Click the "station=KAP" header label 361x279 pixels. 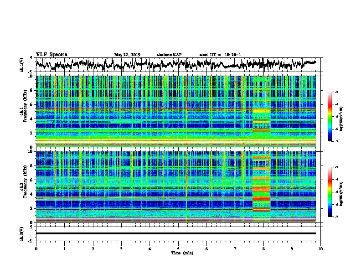point(169,55)
